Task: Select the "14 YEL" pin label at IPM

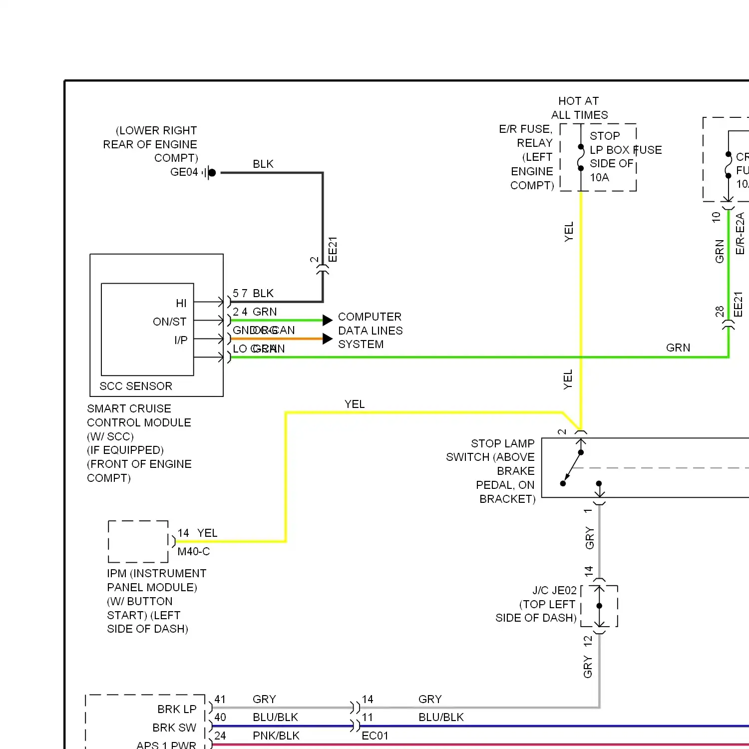Action: [x=198, y=533]
